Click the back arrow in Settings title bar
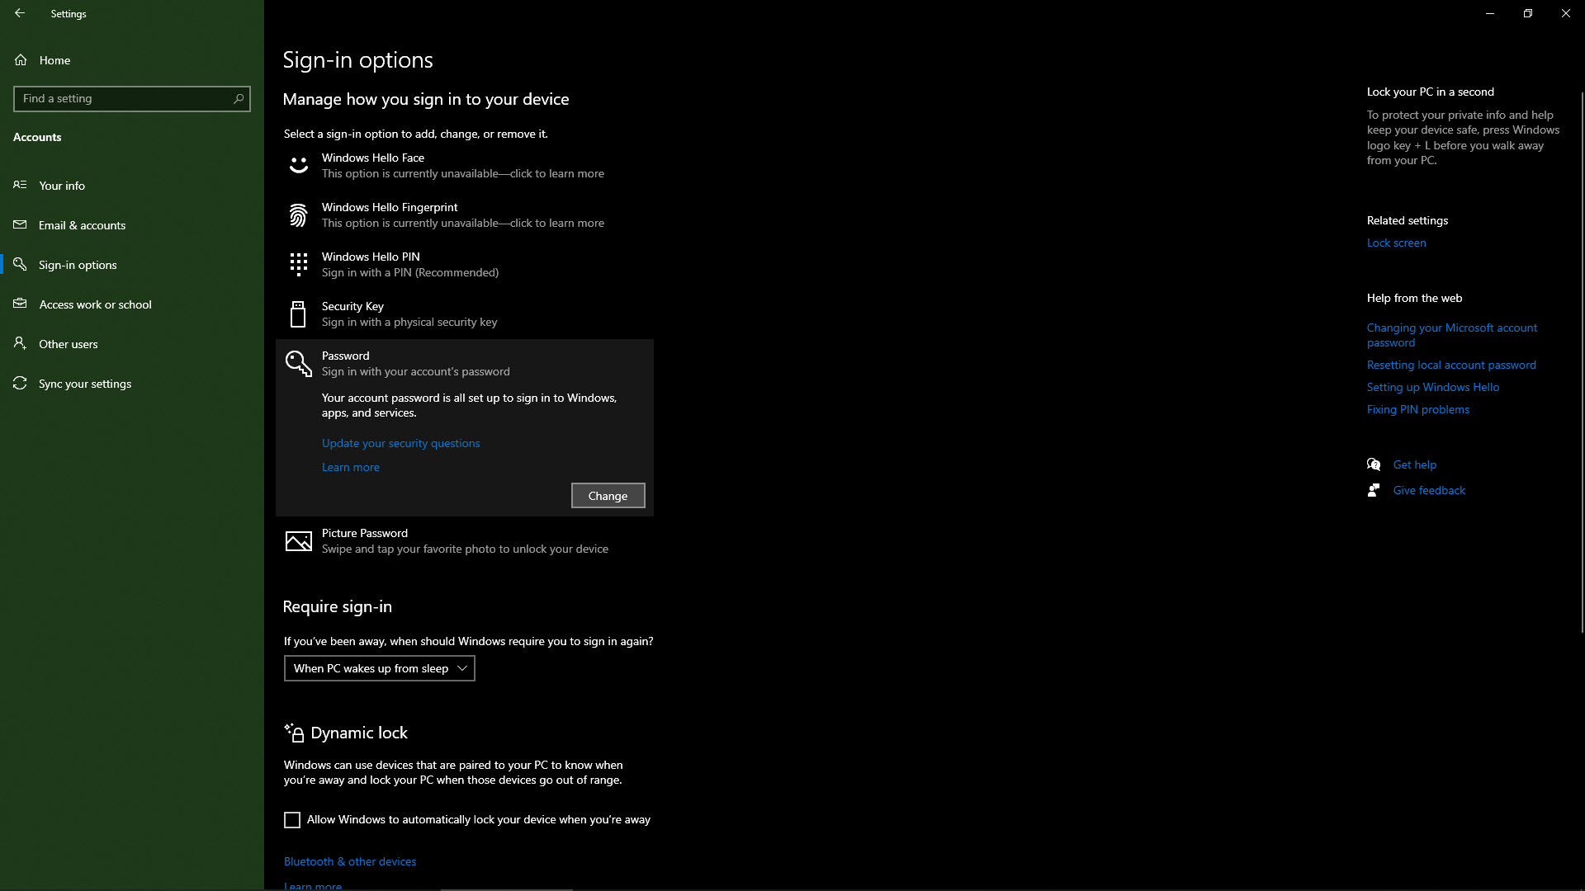The height and width of the screenshot is (891, 1585). point(20,13)
